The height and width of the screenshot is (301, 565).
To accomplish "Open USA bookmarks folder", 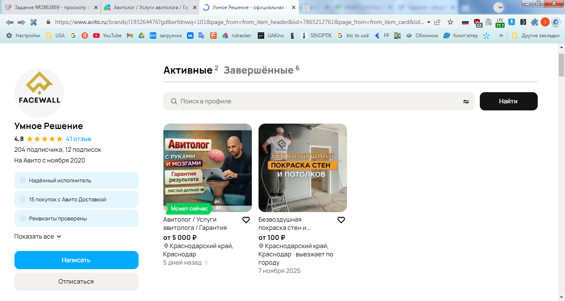I will (55, 36).
